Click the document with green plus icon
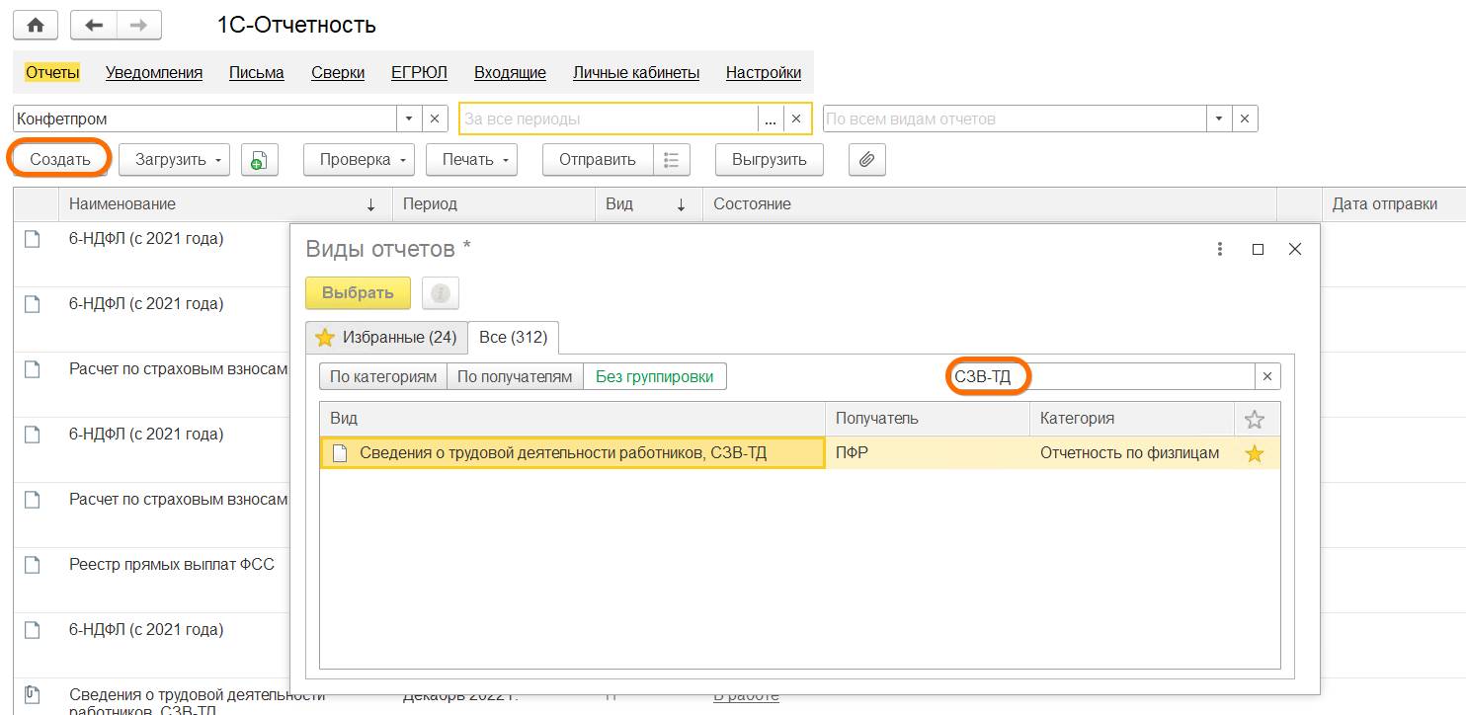Image resolution: width=1466 pixels, height=715 pixels. 259,159
